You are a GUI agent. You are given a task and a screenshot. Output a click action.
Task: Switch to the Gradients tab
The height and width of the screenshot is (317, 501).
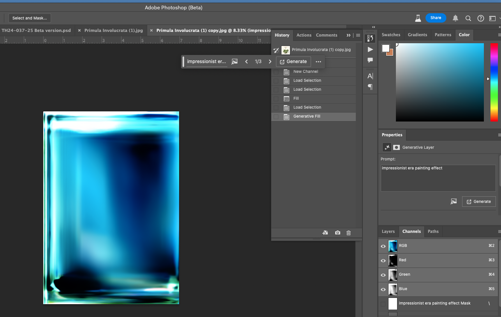point(417,35)
